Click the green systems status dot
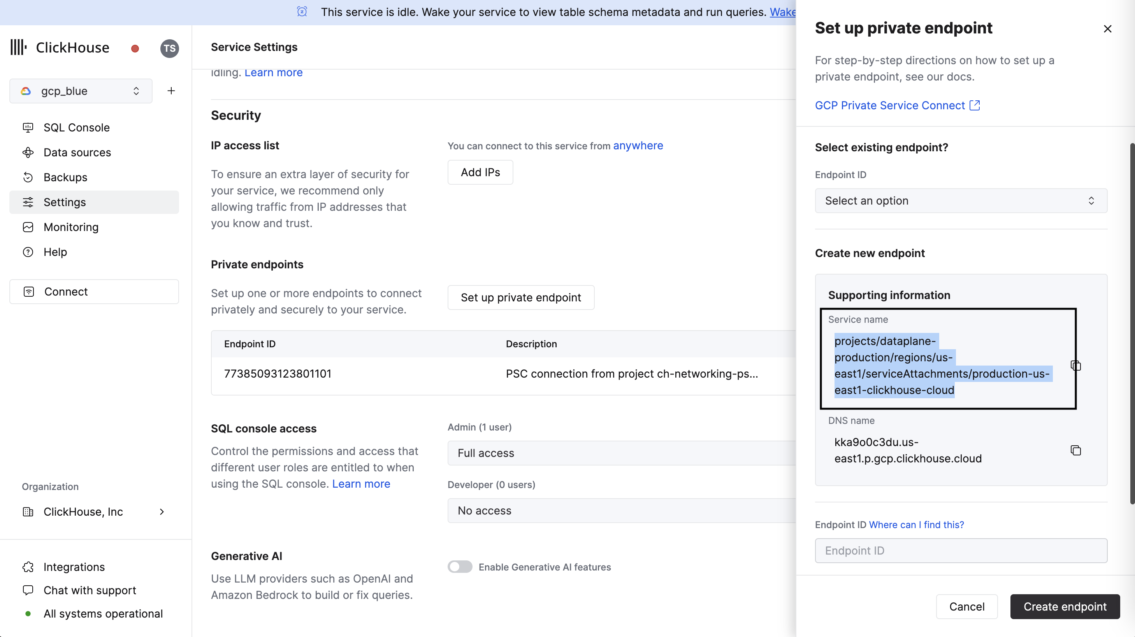Viewport: 1135px width, 637px height. 28,614
